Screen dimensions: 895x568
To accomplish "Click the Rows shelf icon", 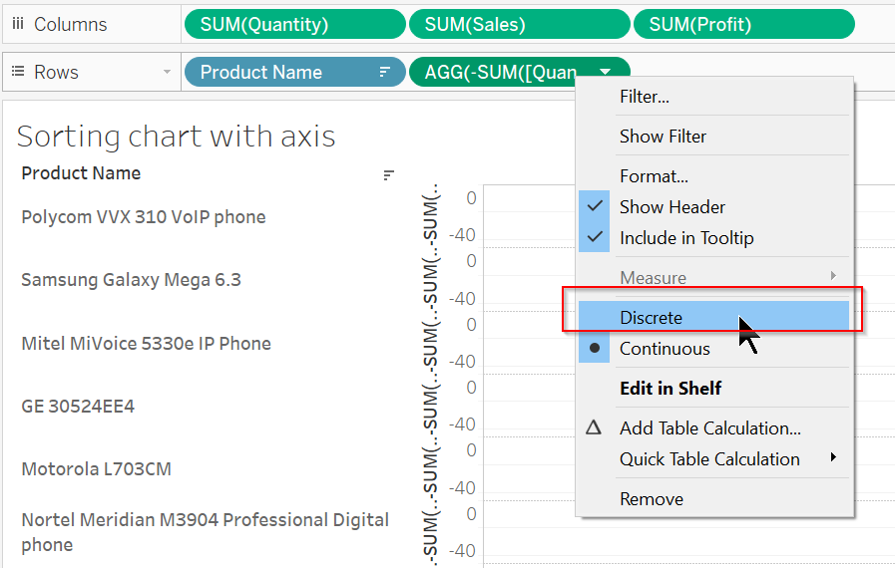I will 18,72.
